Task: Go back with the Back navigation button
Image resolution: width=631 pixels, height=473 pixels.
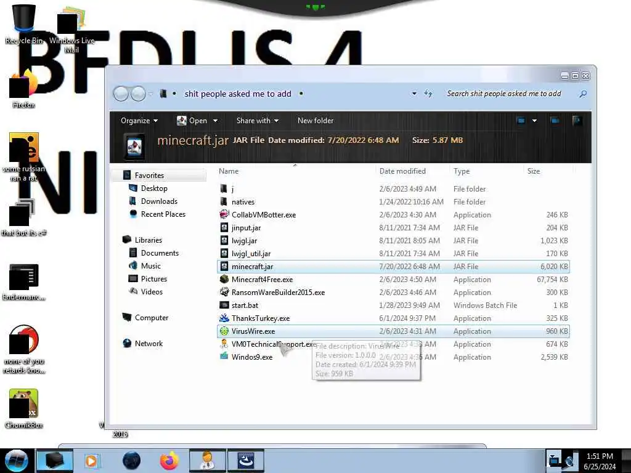Action: click(x=121, y=94)
